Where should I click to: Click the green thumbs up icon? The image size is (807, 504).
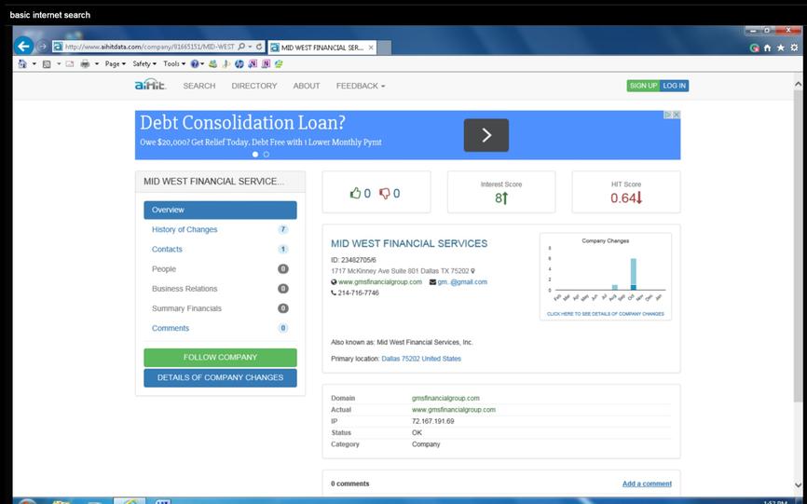click(x=355, y=194)
